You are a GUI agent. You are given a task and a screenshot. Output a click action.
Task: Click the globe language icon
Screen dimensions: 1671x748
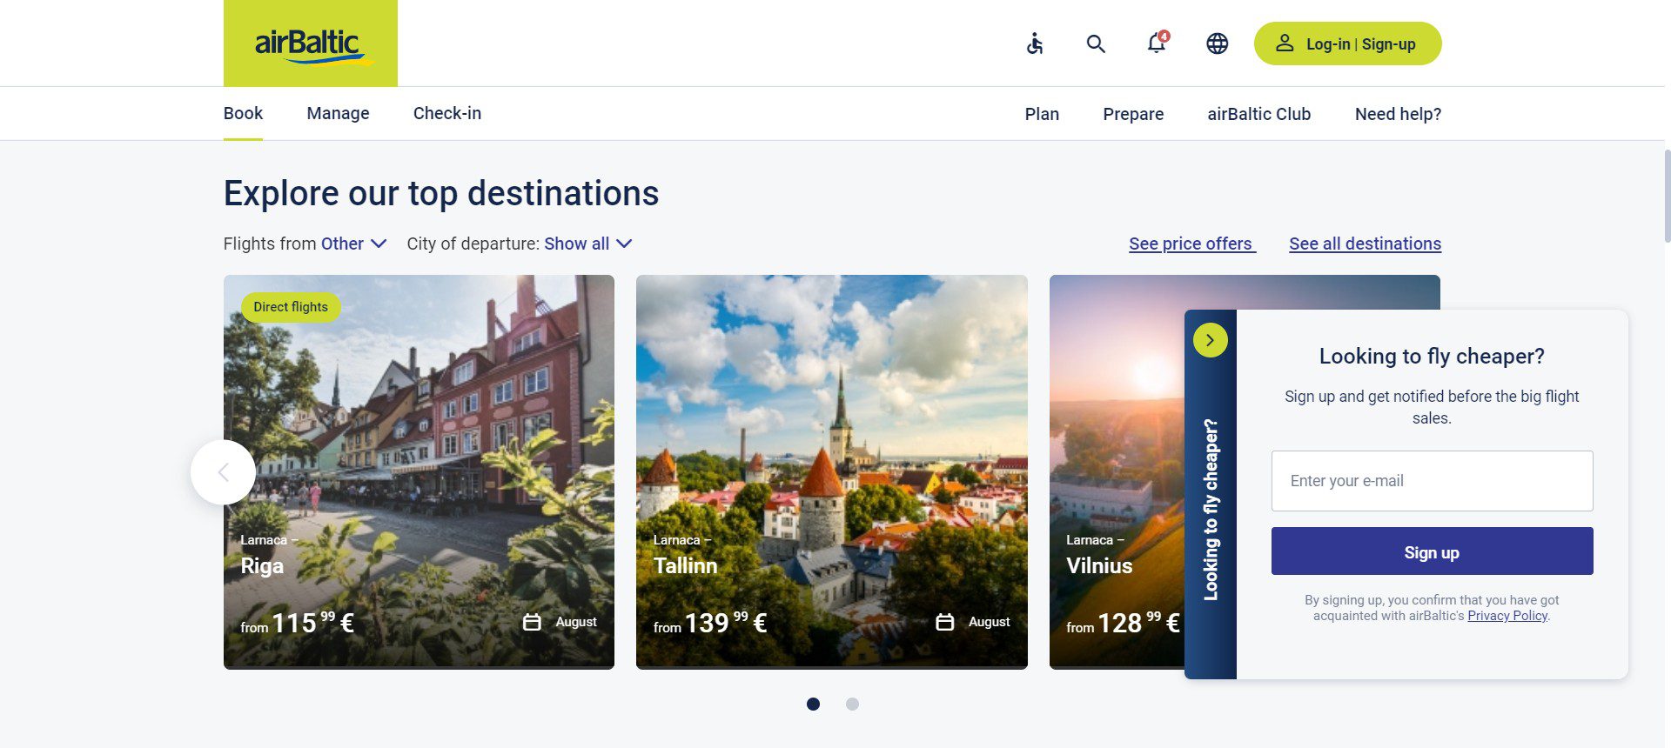click(x=1217, y=43)
